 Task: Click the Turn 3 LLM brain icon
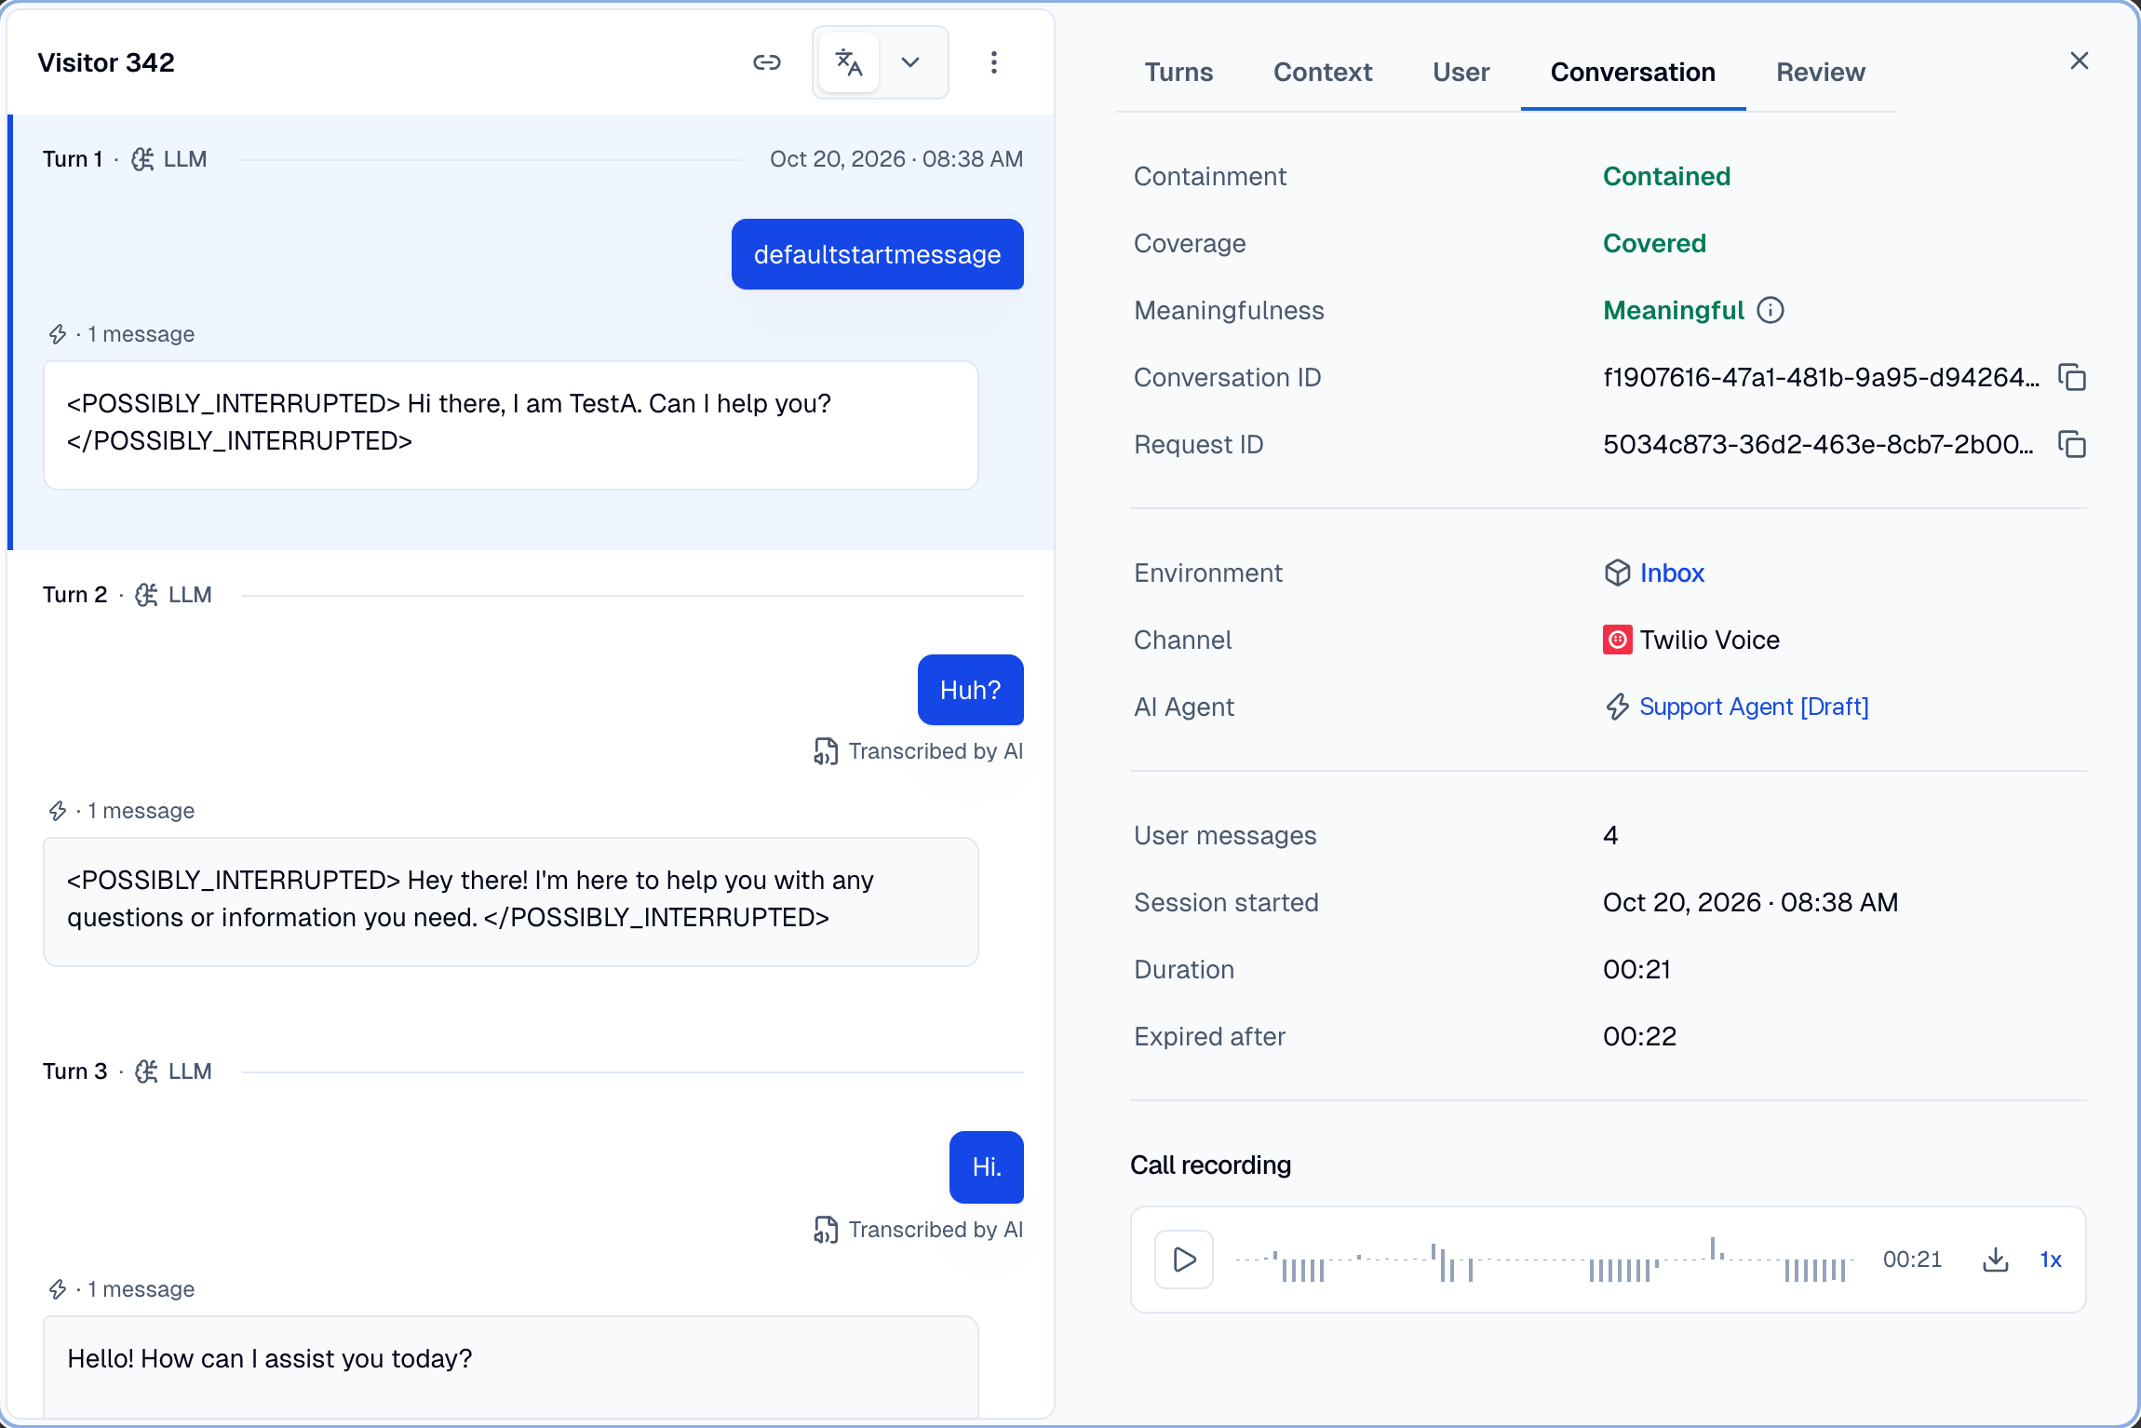coord(147,1071)
